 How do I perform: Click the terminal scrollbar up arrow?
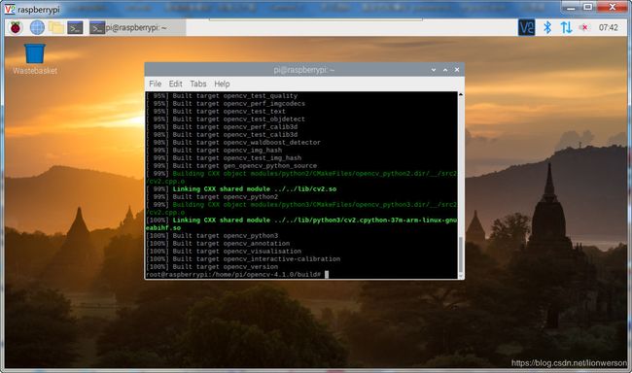(461, 94)
